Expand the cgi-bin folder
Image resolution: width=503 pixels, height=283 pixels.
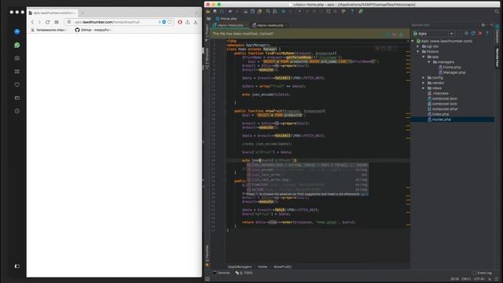pyautogui.click(x=418, y=46)
